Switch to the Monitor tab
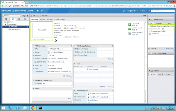The image size is (176, 111). click(x=43, y=20)
